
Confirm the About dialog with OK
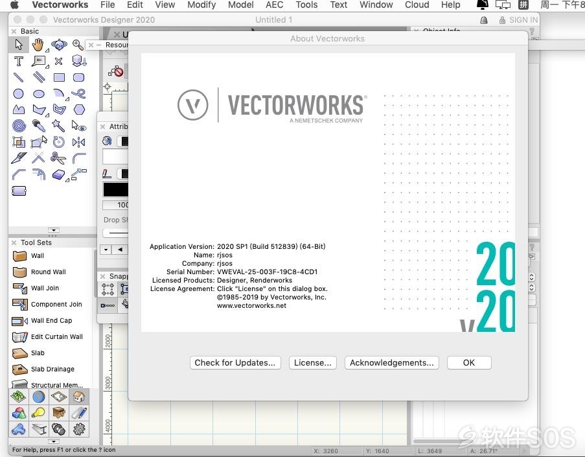pyautogui.click(x=469, y=362)
